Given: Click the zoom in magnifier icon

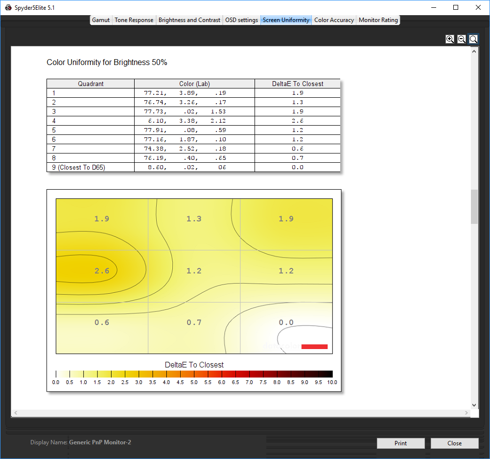Looking at the screenshot, I should click(x=450, y=39).
